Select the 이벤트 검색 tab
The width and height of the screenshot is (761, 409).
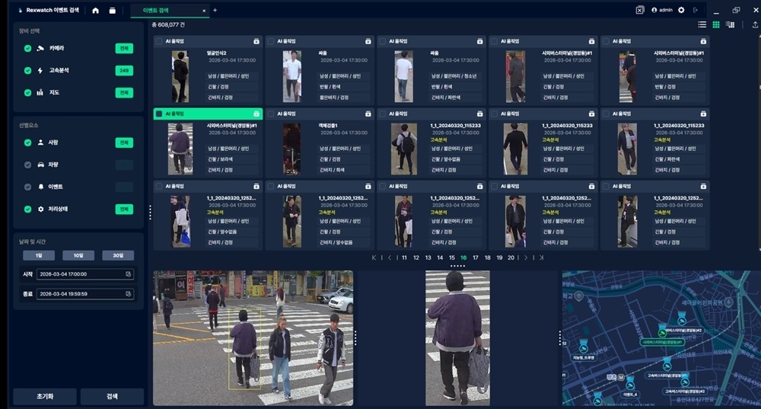[157, 11]
